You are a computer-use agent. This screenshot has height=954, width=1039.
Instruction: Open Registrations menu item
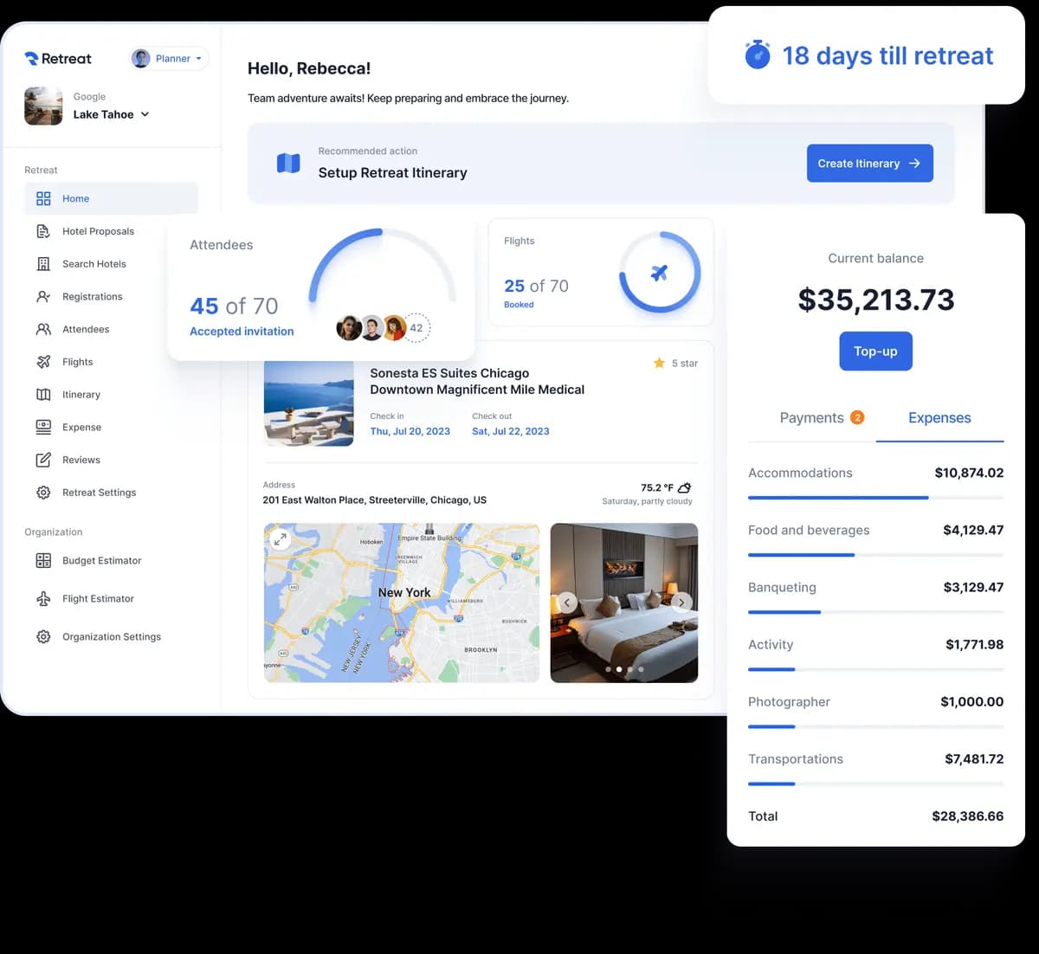[x=92, y=297]
